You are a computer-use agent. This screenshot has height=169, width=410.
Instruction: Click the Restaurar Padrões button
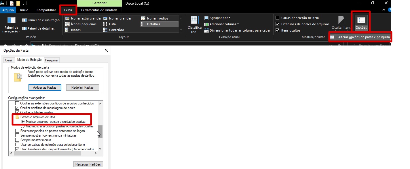coord(88,164)
